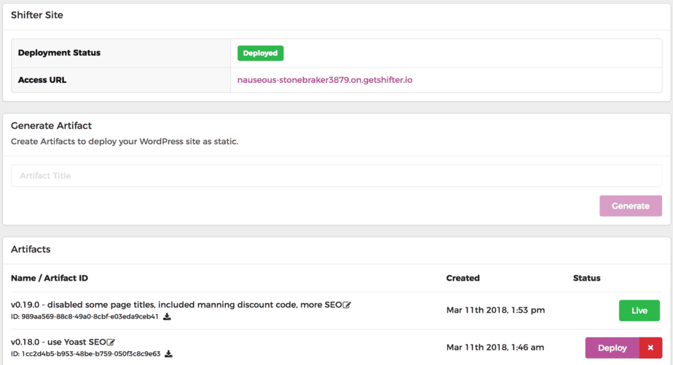The width and height of the screenshot is (673, 365).
Task: Delete the v0.18.0 artifact using red X
Action: [x=650, y=348]
